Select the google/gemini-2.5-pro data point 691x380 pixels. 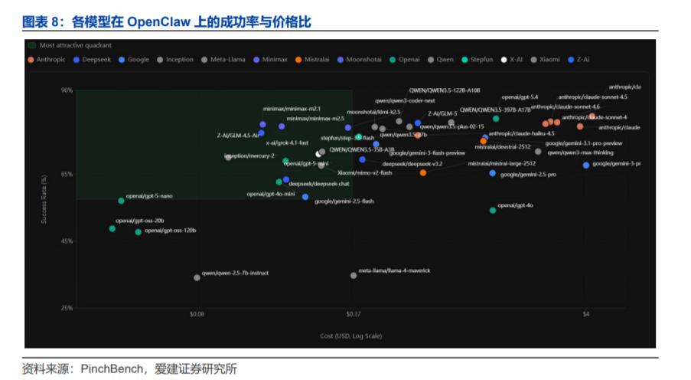point(492,173)
